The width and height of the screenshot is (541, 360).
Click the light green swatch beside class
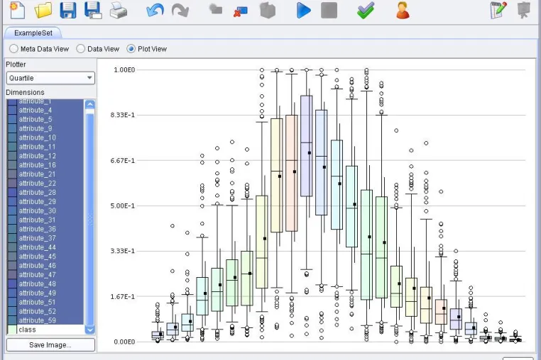pos(12,330)
